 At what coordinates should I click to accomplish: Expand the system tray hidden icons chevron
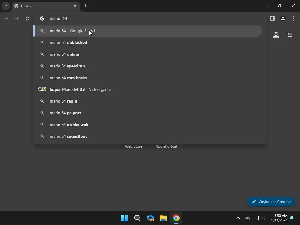point(238,218)
